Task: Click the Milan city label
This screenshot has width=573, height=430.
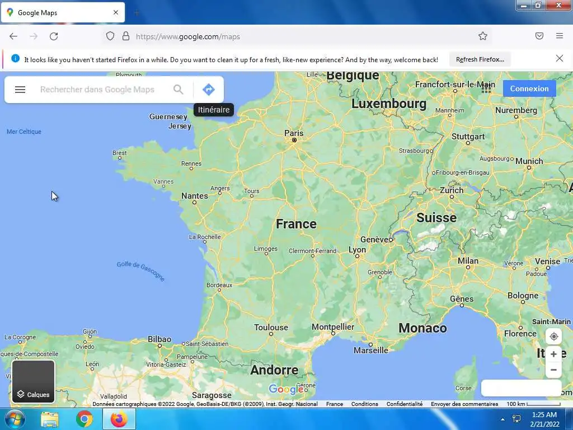Action: pos(468,261)
